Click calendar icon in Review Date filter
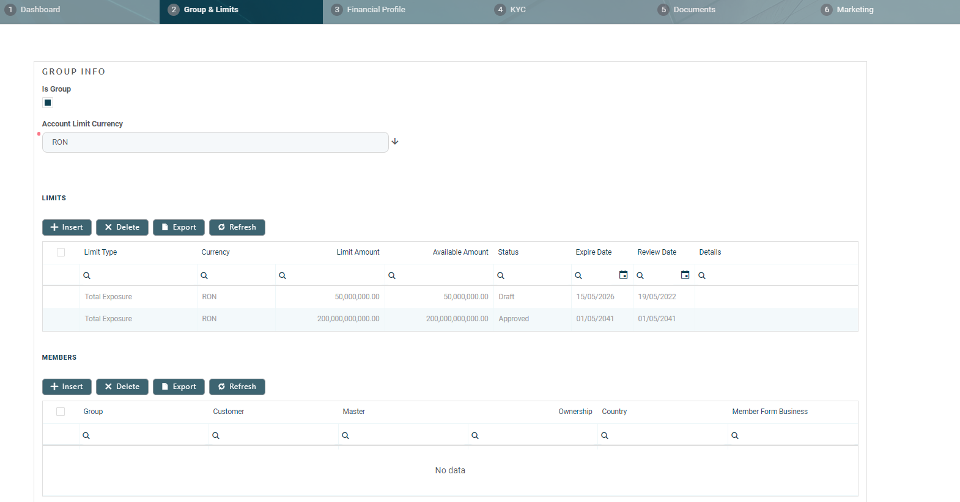This screenshot has width=960, height=502. [x=685, y=275]
